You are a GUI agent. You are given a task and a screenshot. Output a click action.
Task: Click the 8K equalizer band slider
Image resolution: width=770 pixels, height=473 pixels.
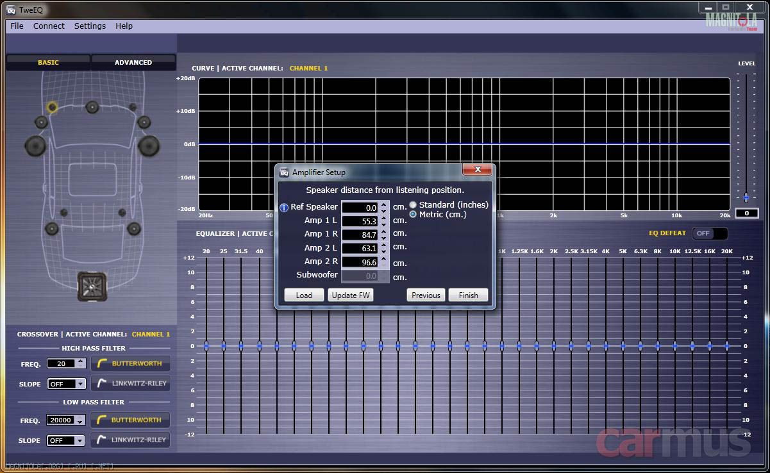[x=658, y=345]
